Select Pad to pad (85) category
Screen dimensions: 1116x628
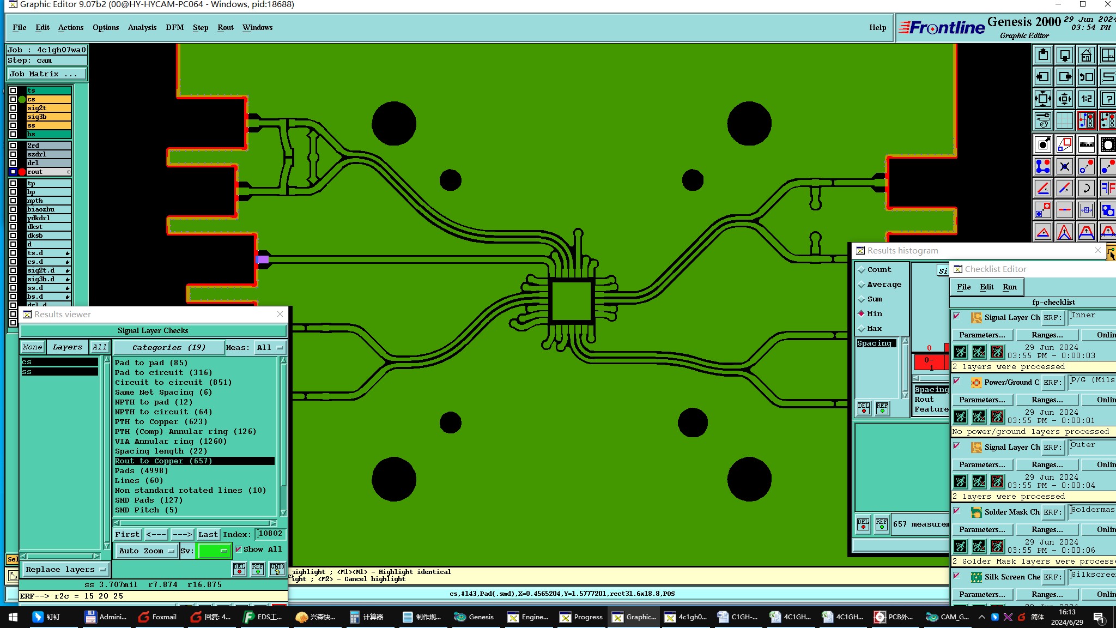tap(151, 363)
